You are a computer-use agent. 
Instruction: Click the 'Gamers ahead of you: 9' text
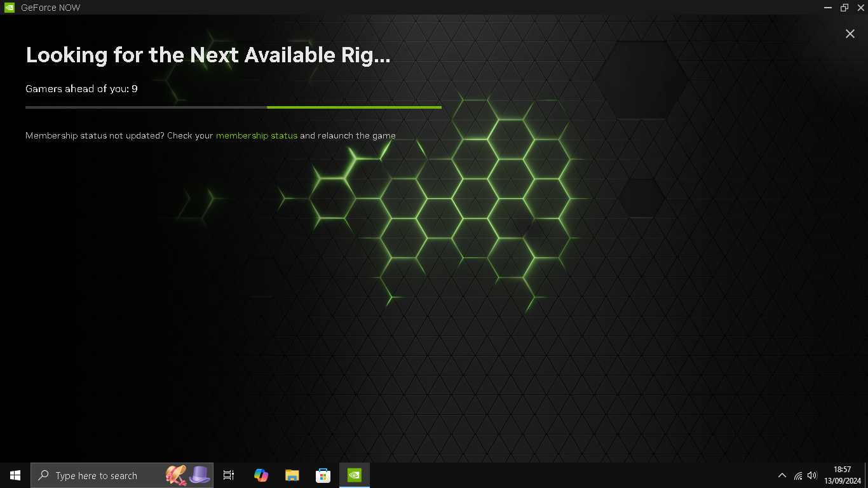[x=81, y=89]
